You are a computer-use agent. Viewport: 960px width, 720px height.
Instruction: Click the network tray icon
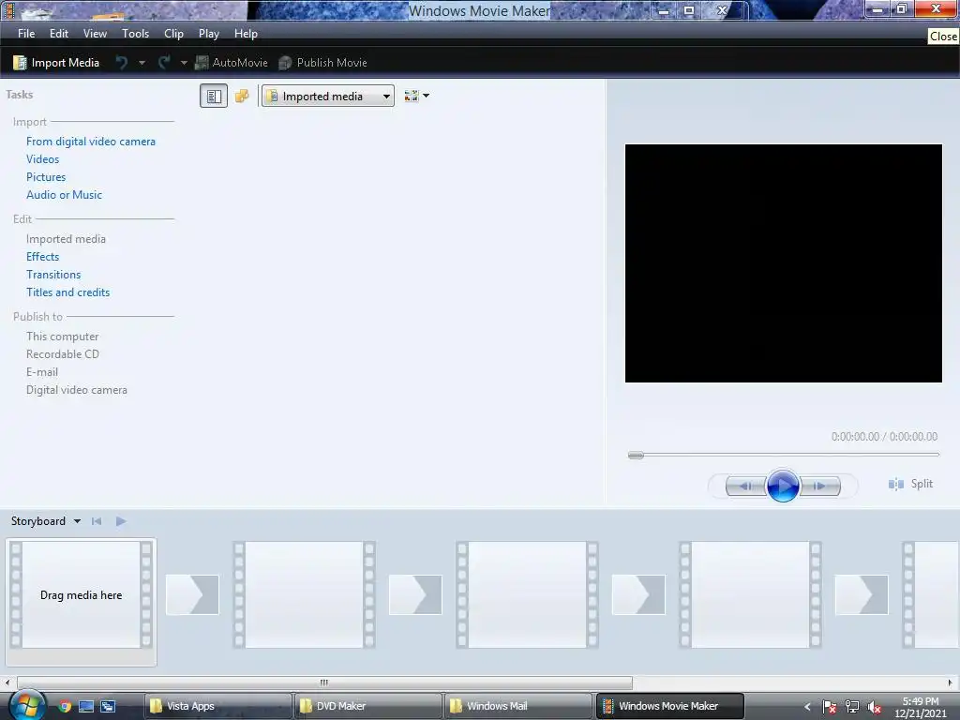(851, 707)
